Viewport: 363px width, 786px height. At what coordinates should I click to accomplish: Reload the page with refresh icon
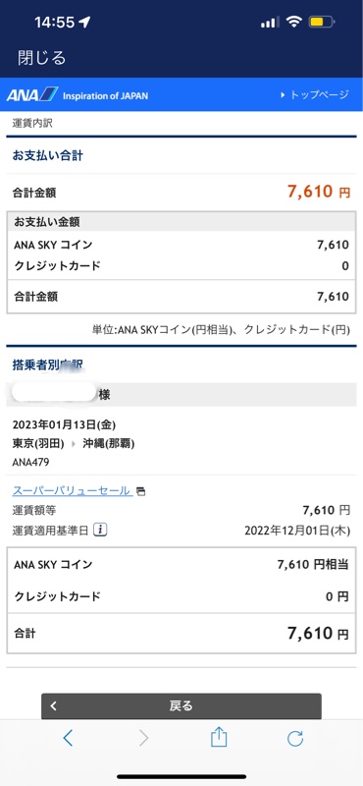[x=295, y=738]
